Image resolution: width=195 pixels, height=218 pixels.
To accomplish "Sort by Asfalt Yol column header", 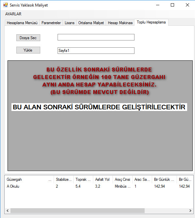I will (x=103, y=179).
